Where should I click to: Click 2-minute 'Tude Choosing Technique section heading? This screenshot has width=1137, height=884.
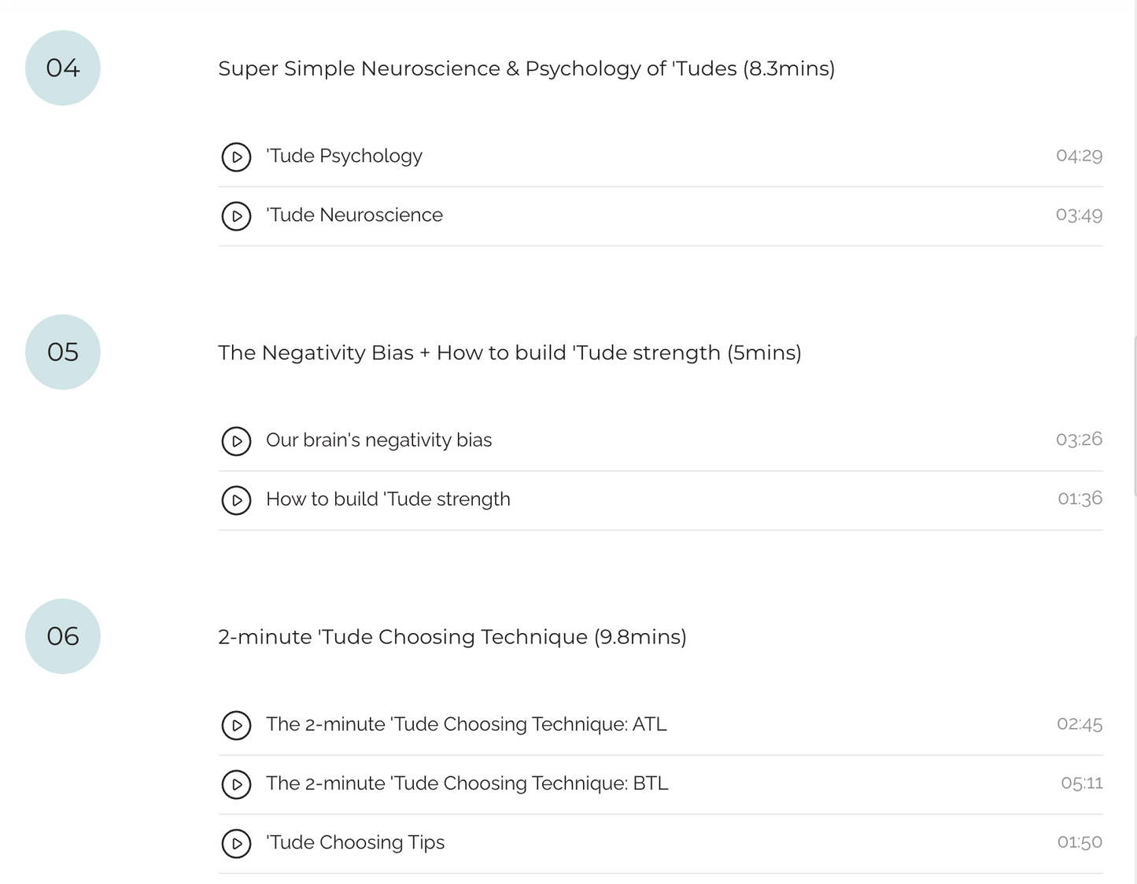(452, 636)
